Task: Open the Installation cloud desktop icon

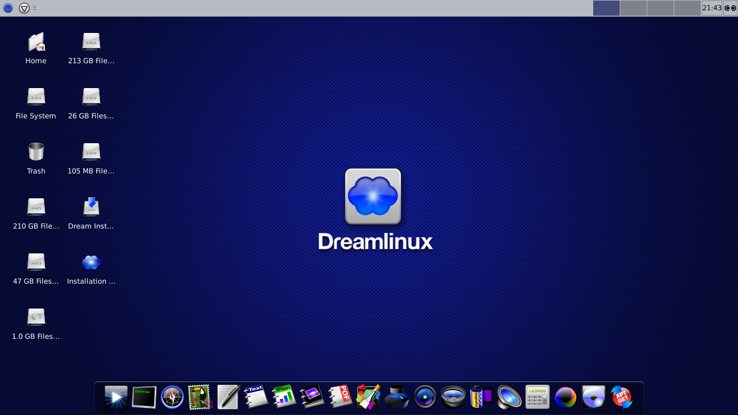Action: click(91, 262)
